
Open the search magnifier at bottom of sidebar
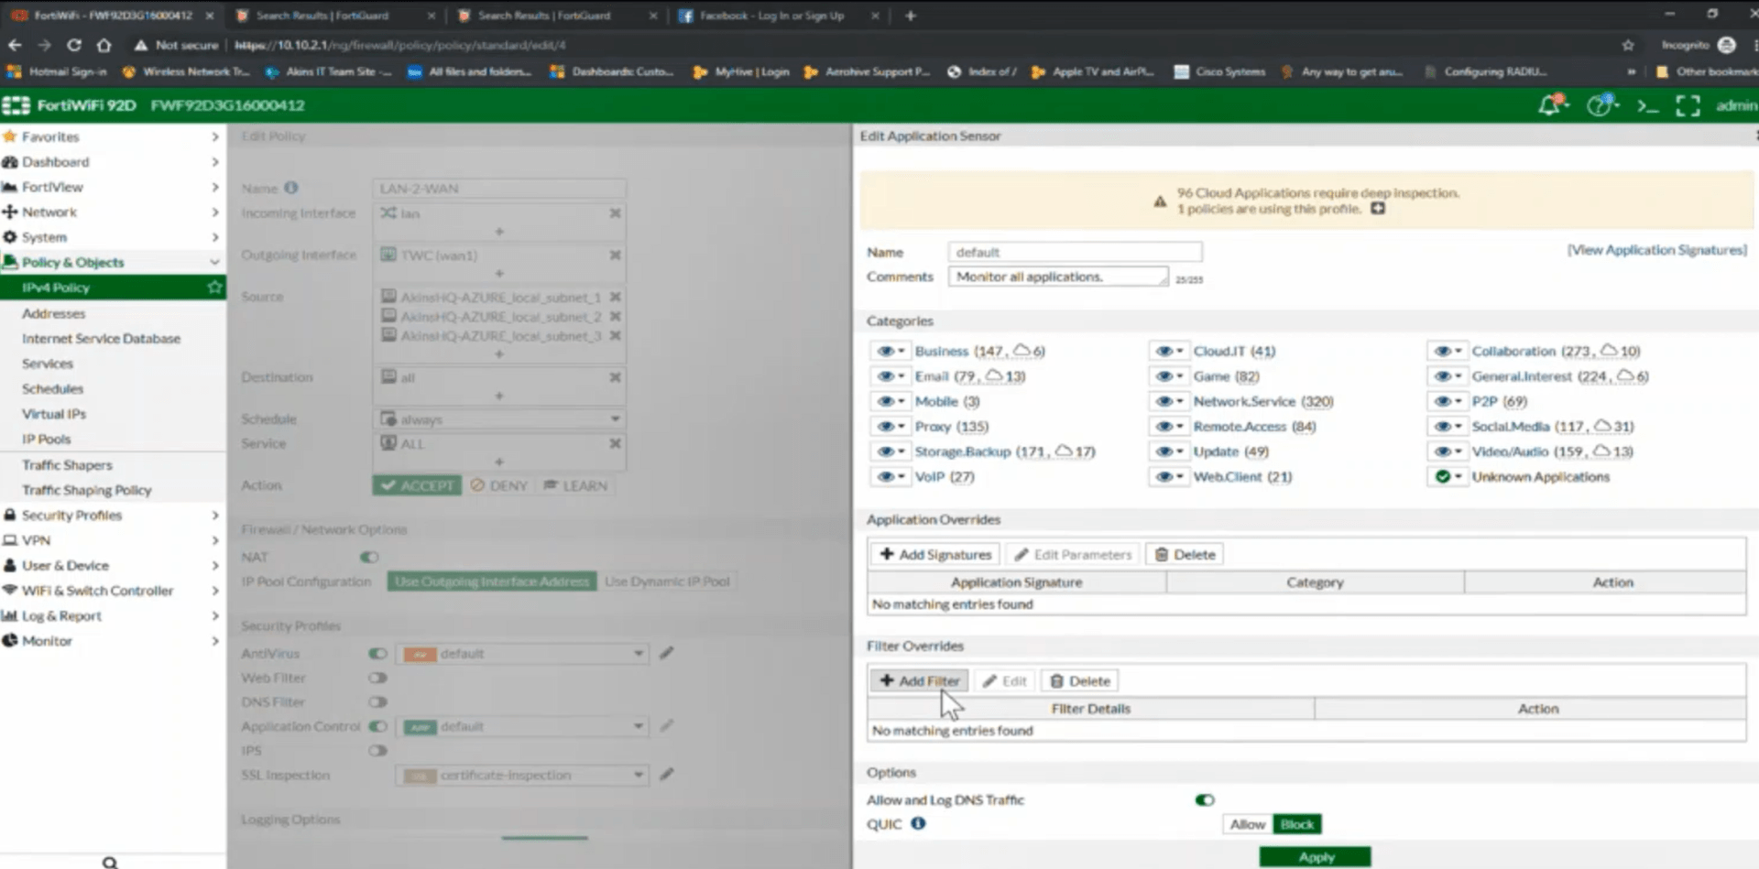110,862
